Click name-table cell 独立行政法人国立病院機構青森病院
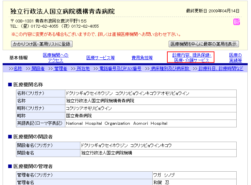Image resolution: width=251 pixels, height=185 pixels. tap(151, 101)
